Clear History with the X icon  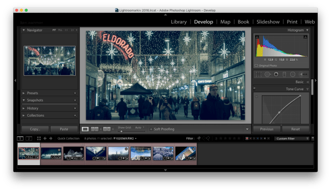75,108
